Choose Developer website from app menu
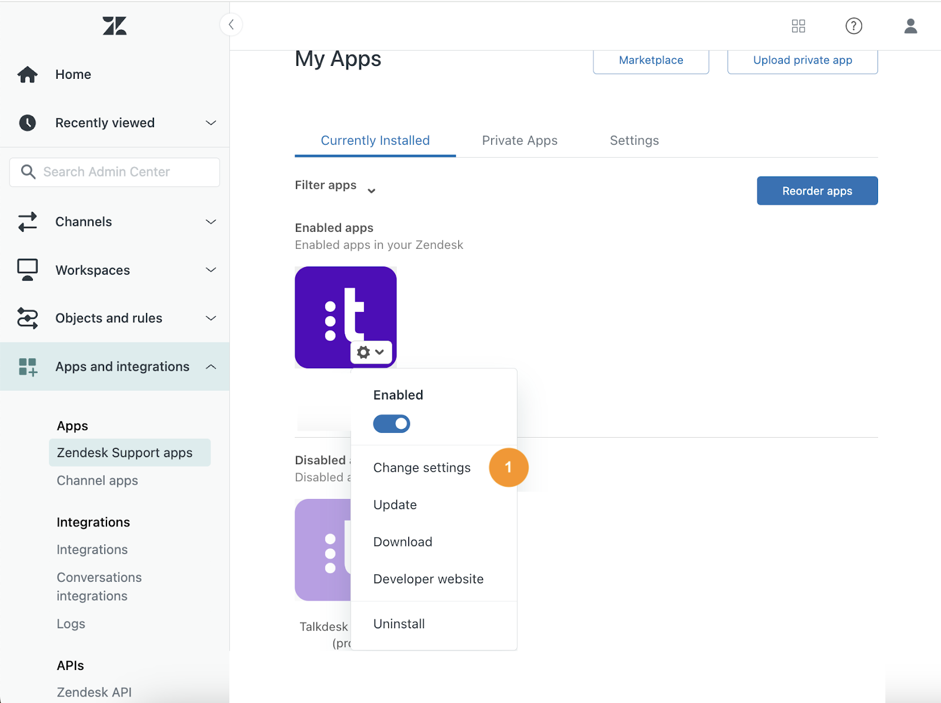This screenshot has width=941, height=703. 429,579
